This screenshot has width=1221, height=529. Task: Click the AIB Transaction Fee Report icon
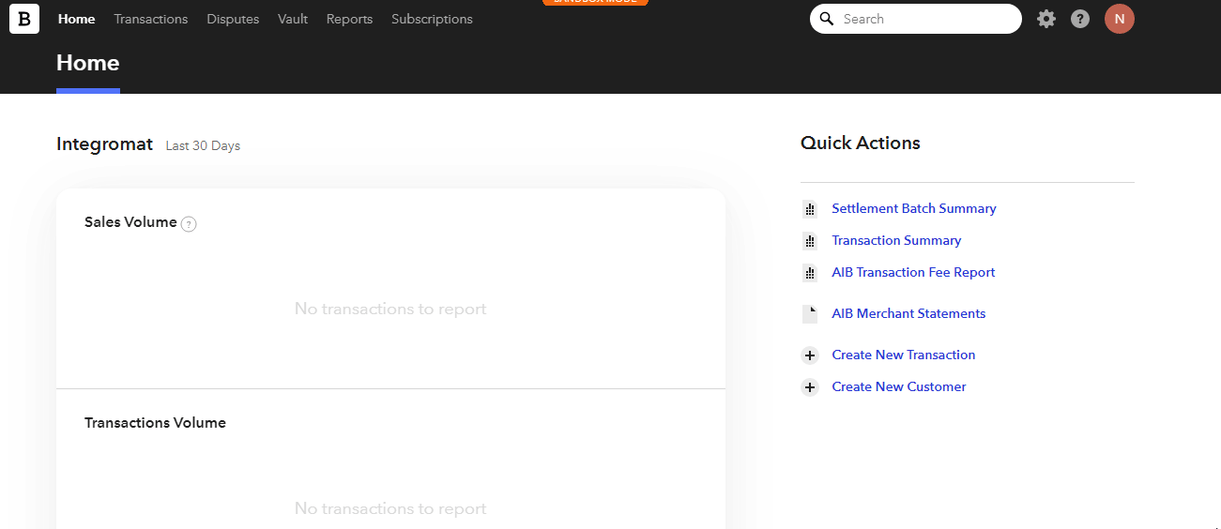pos(810,274)
